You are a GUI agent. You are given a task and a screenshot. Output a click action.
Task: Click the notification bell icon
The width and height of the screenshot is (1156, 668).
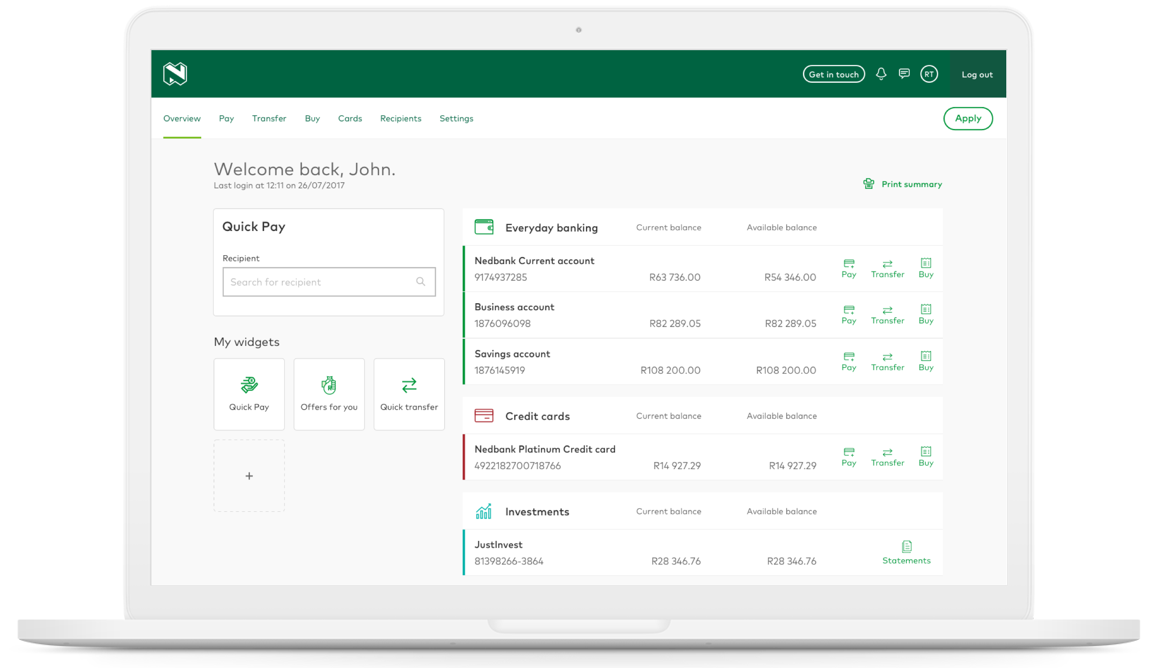point(881,74)
